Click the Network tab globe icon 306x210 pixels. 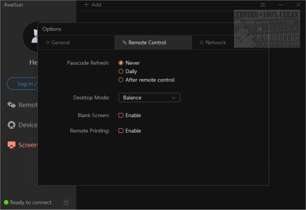coord(202,43)
